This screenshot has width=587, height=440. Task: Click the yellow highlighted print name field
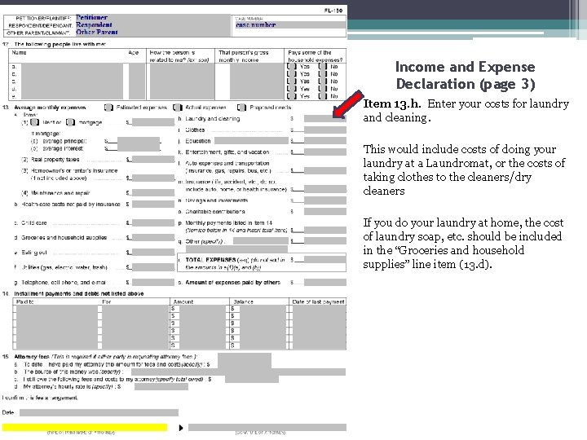[x=85, y=427]
